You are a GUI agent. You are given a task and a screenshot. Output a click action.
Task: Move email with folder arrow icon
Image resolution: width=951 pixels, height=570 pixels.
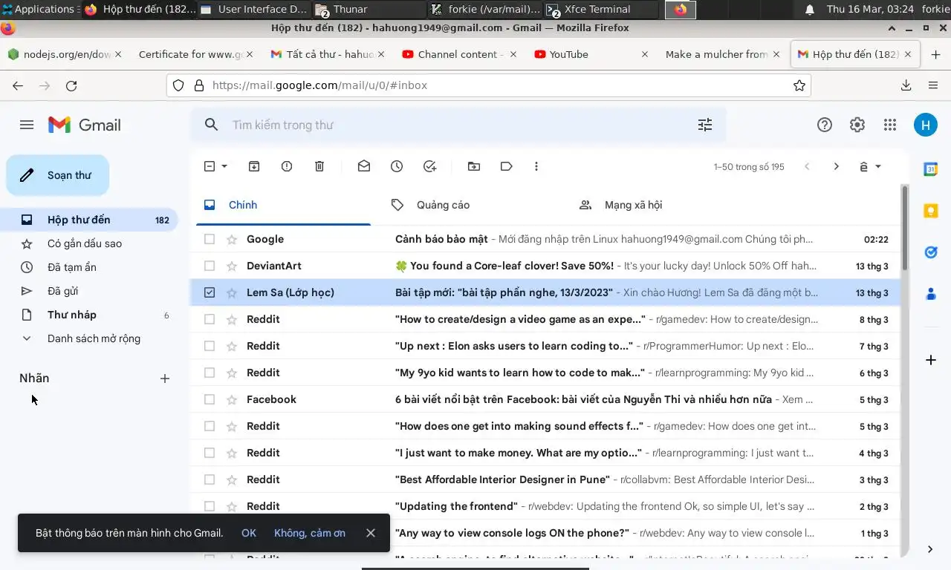click(x=474, y=166)
